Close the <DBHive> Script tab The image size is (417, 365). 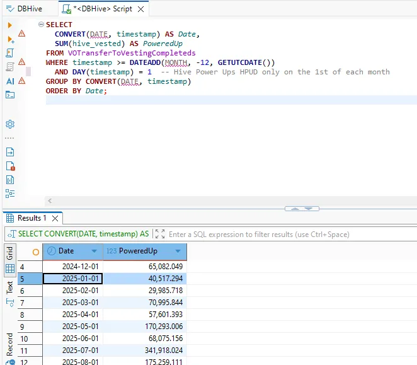click(141, 9)
